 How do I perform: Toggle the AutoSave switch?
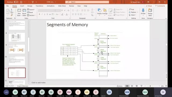pyautogui.click(x=16, y=2)
